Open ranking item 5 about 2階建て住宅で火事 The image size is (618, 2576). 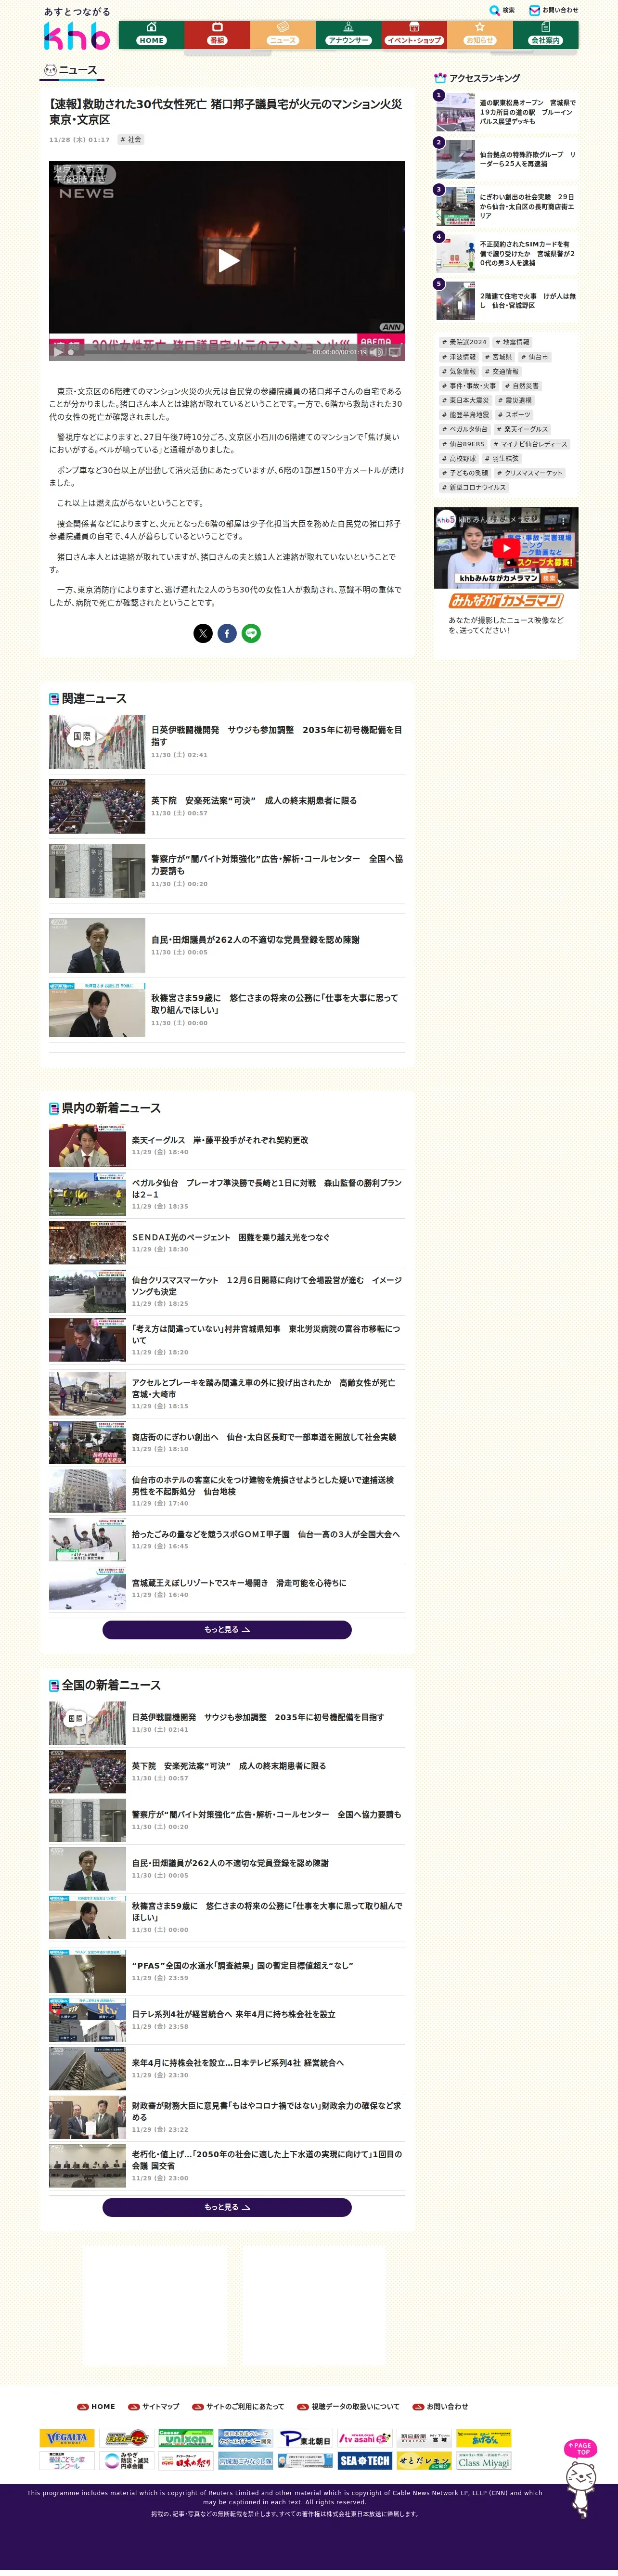point(506,300)
